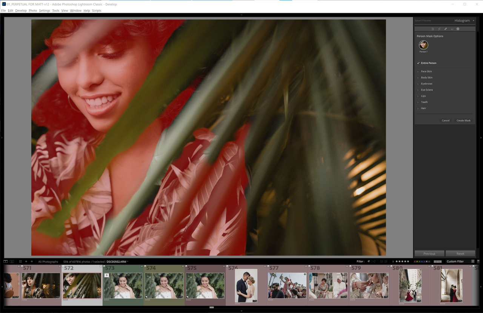Open the Custom Filter dropdown

click(x=459, y=261)
